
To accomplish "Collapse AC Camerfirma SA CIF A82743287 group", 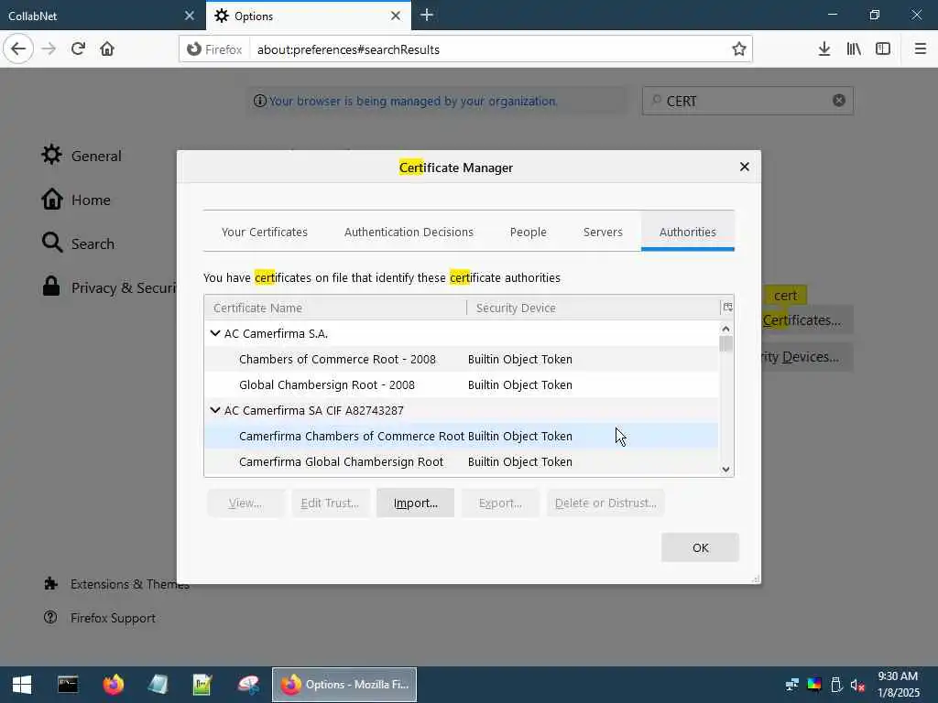I will coord(215,410).
